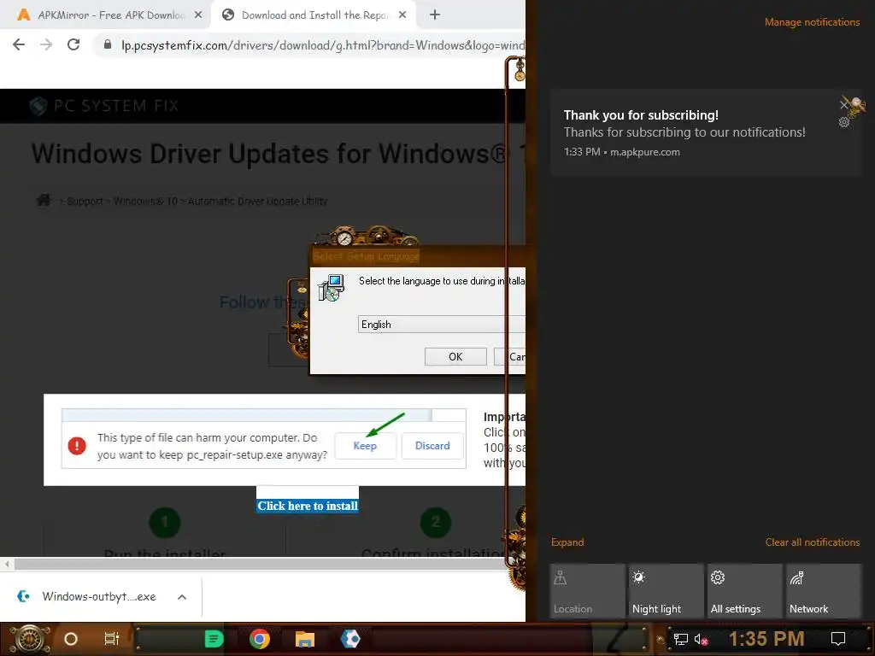The width and height of the screenshot is (875, 656).
Task: Click the address bar URL
Action: pos(322,45)
